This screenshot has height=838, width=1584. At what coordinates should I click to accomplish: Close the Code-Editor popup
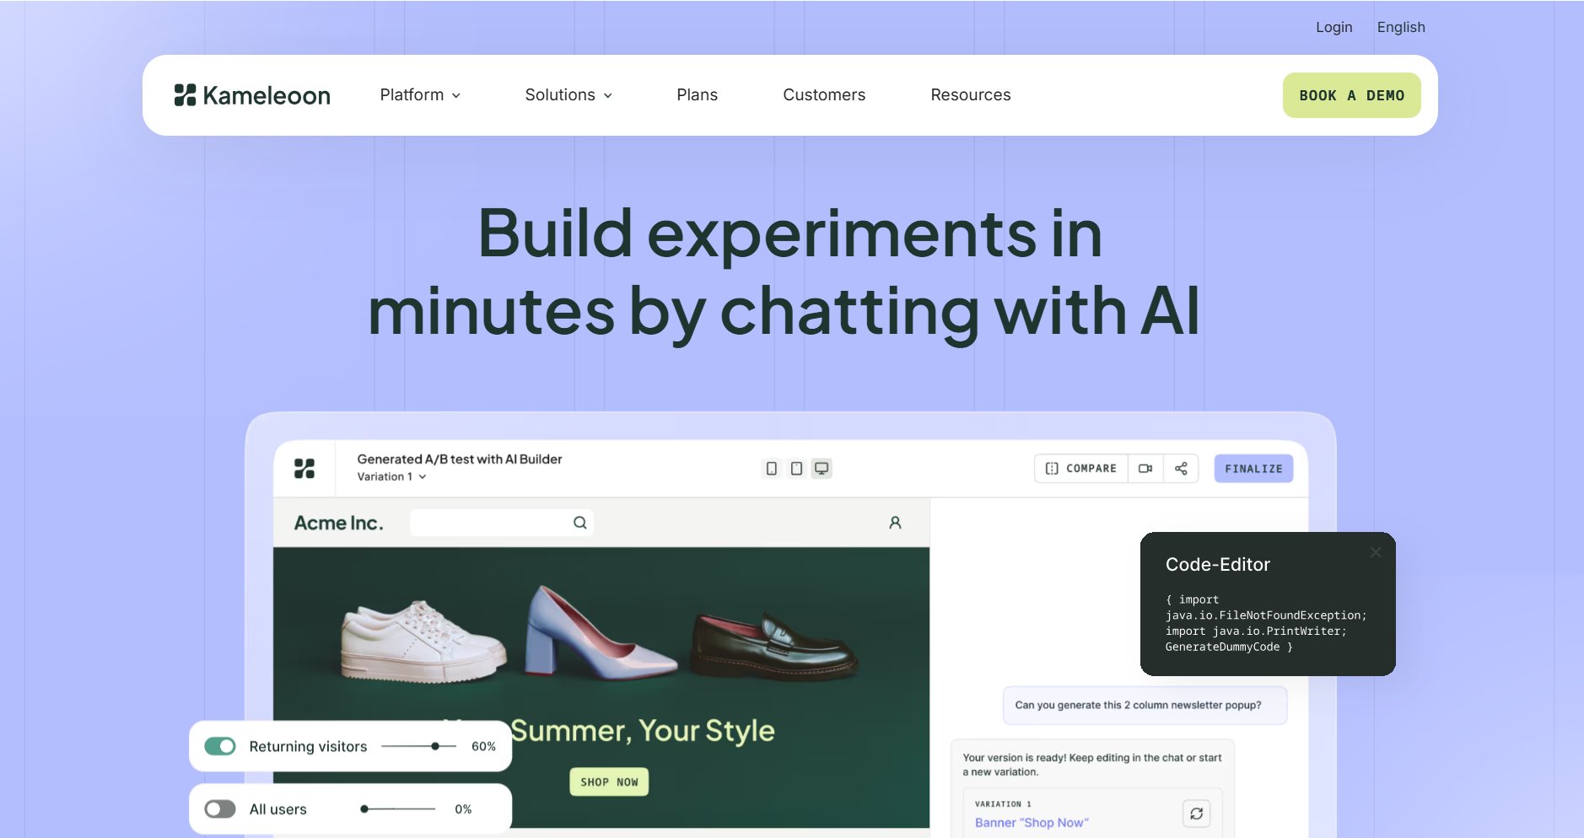[1376, 552]
